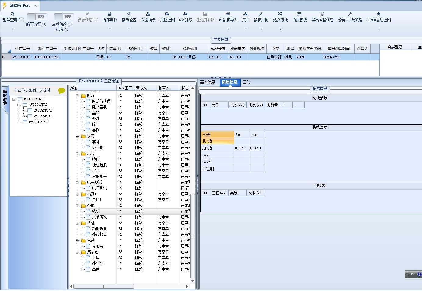
Task: Click the 刀径表 直径(mm) column header
Action: pyautogui.click(x=219, y=193)
